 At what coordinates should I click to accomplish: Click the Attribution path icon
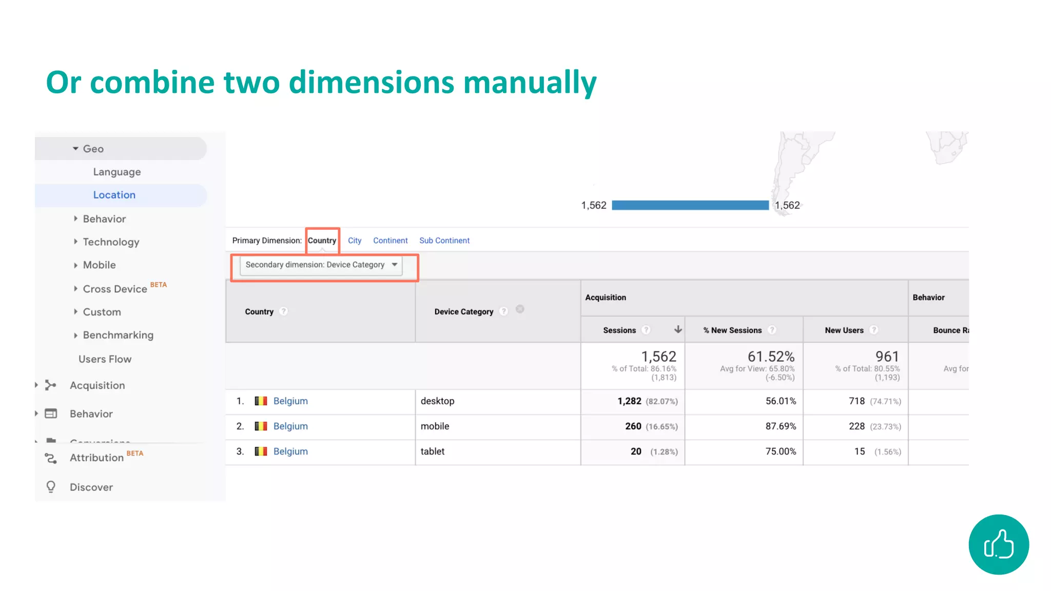click(x=50, y=458)
